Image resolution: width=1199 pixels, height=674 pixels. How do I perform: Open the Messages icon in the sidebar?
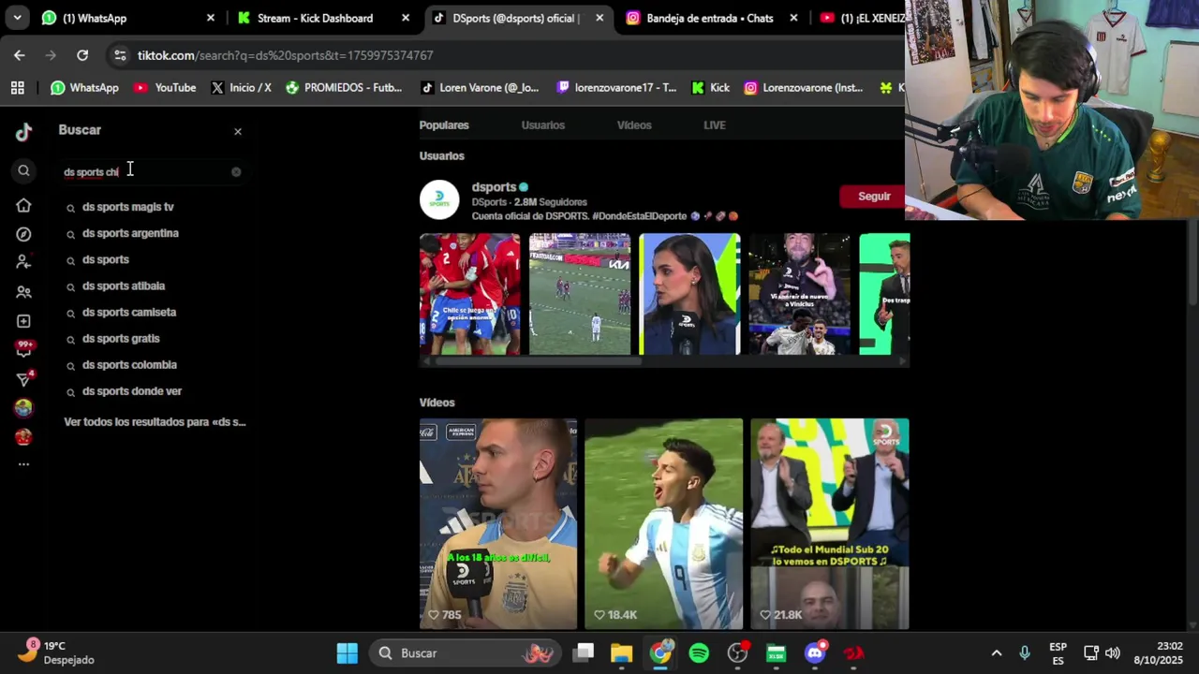tap(23, 379)
